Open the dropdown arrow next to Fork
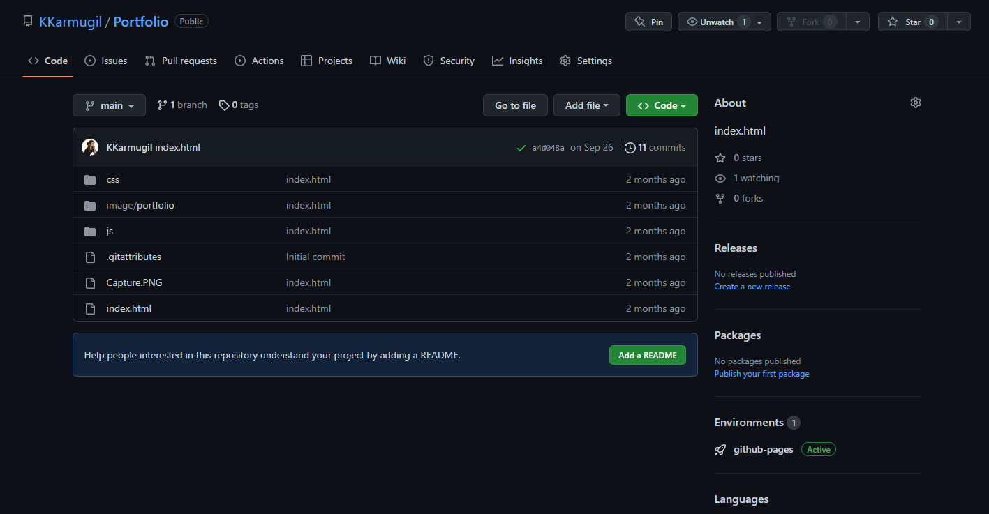Image resolution: width=989 pixels, height=514 pixels. 858,22
